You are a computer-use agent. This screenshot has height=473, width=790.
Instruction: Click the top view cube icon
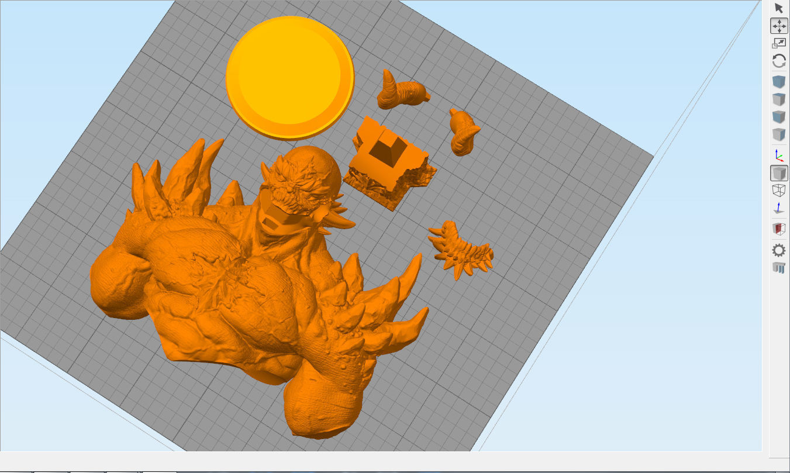[x=779, y=99]
